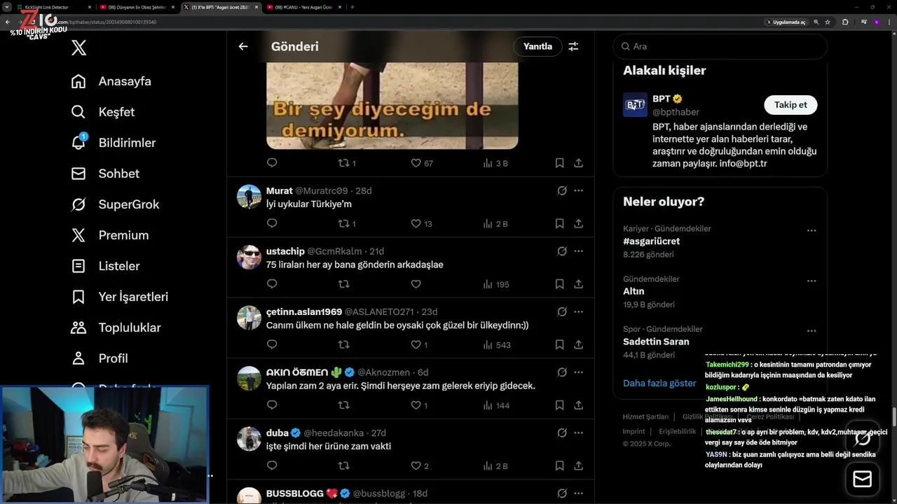Switch to #CANLI Yeni Asgari Ücret tab
Image resolution: width=897 pixels, height=504 pixels.
pos(303,7)
